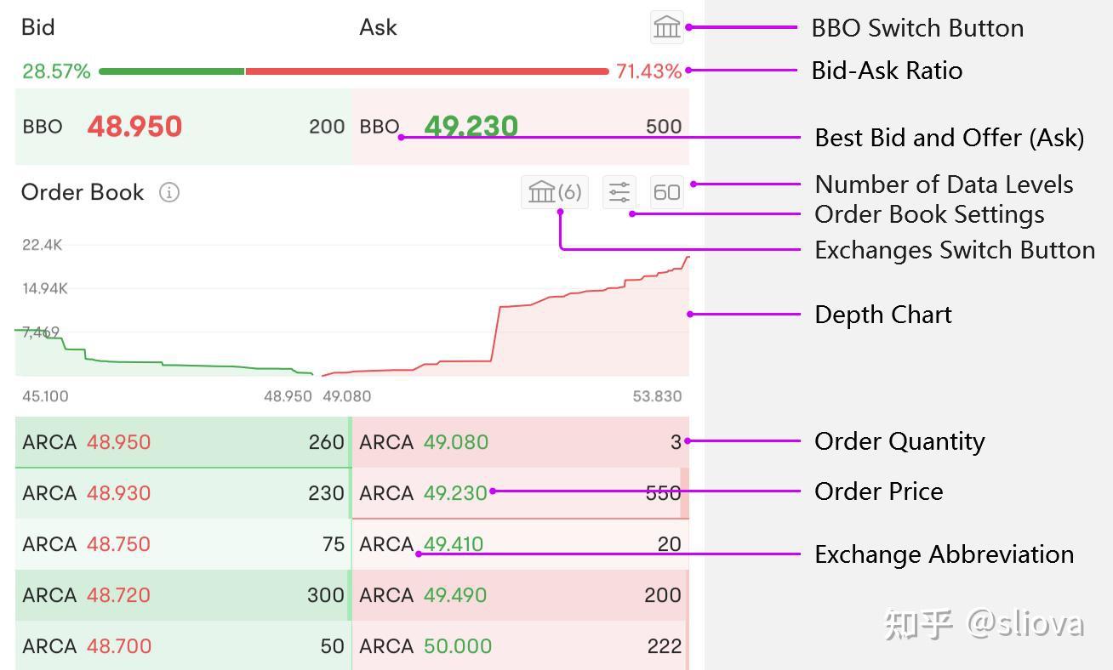Click the ARCA 50.000 ask order
1113x670 pixels.
point(519,646)
